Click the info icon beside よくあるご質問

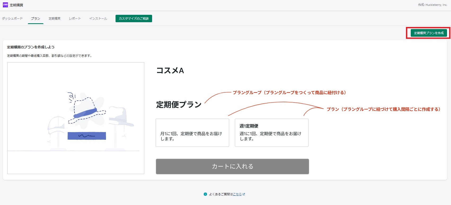tap(205, 194)
